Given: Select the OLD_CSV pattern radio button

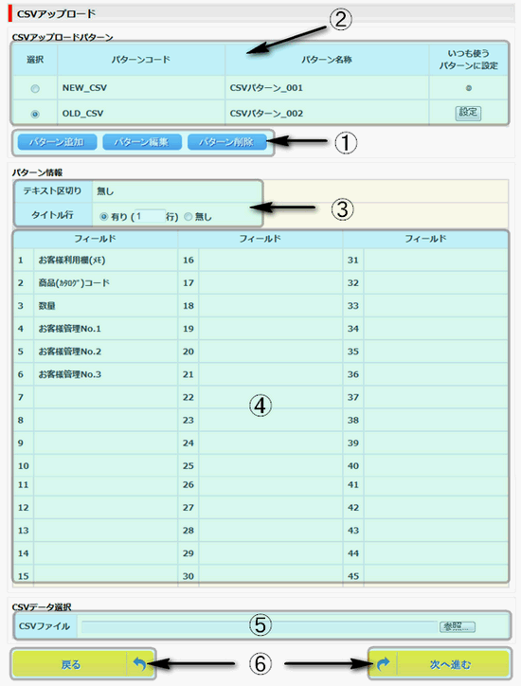Looking at the screenshot, I should click(35, 114).
